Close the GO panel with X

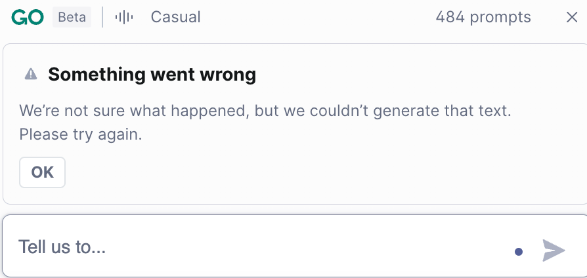pos(572,17)
